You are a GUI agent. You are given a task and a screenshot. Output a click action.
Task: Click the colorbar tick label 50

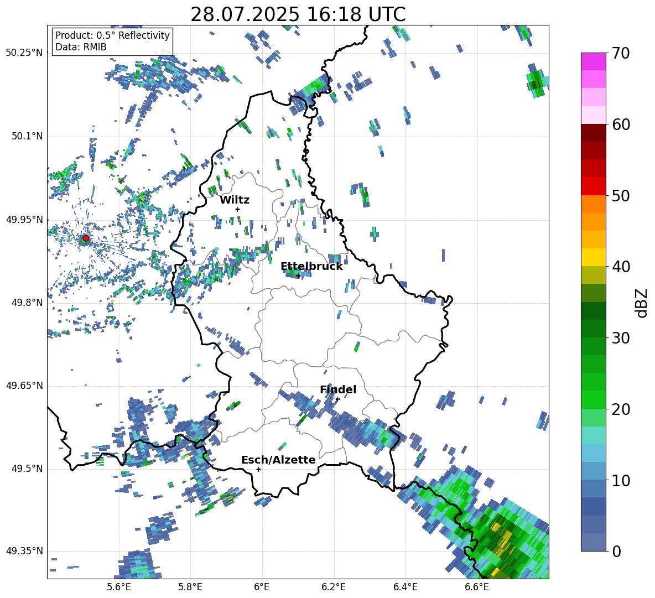(621, 196)
